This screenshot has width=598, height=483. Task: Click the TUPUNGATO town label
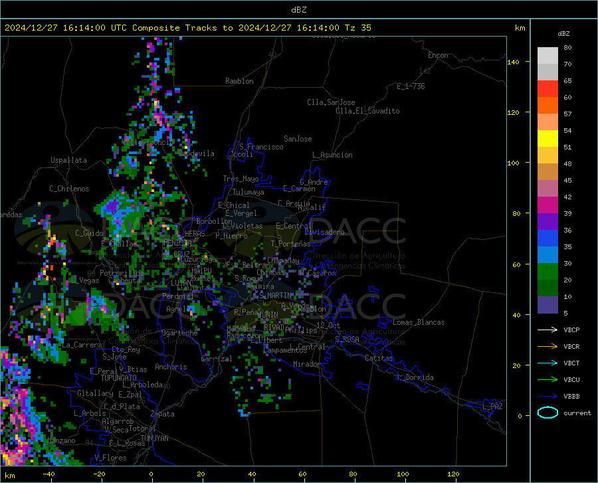click(119, 378)
